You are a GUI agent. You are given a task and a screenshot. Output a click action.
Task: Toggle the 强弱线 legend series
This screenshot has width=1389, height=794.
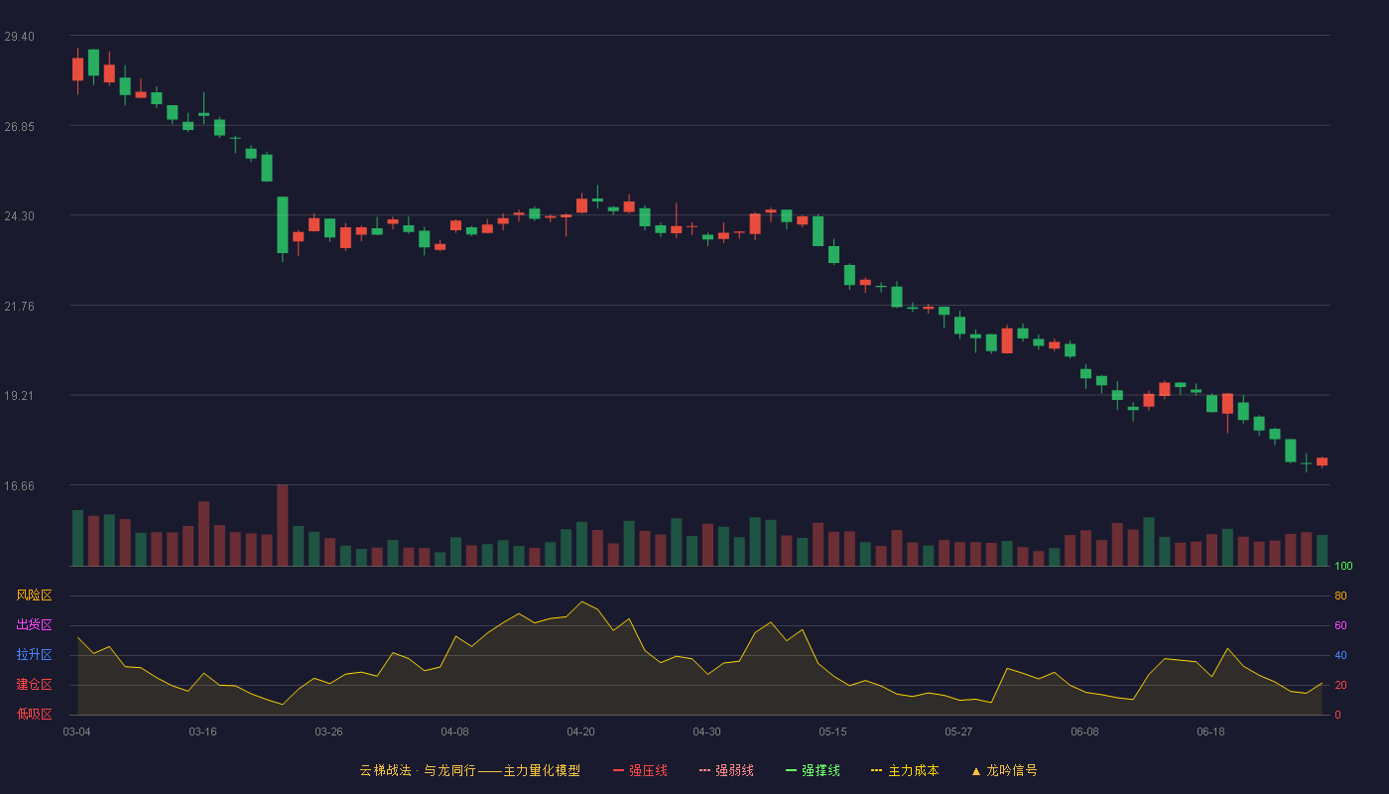tap(726, 770)
